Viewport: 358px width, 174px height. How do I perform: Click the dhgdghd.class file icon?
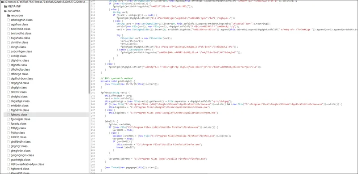click(x=9, y=83)
